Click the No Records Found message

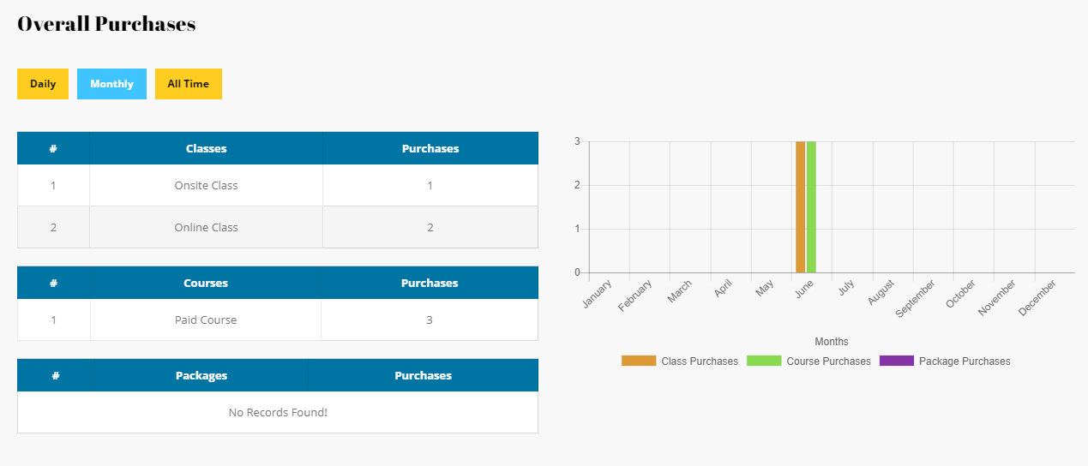278,412
